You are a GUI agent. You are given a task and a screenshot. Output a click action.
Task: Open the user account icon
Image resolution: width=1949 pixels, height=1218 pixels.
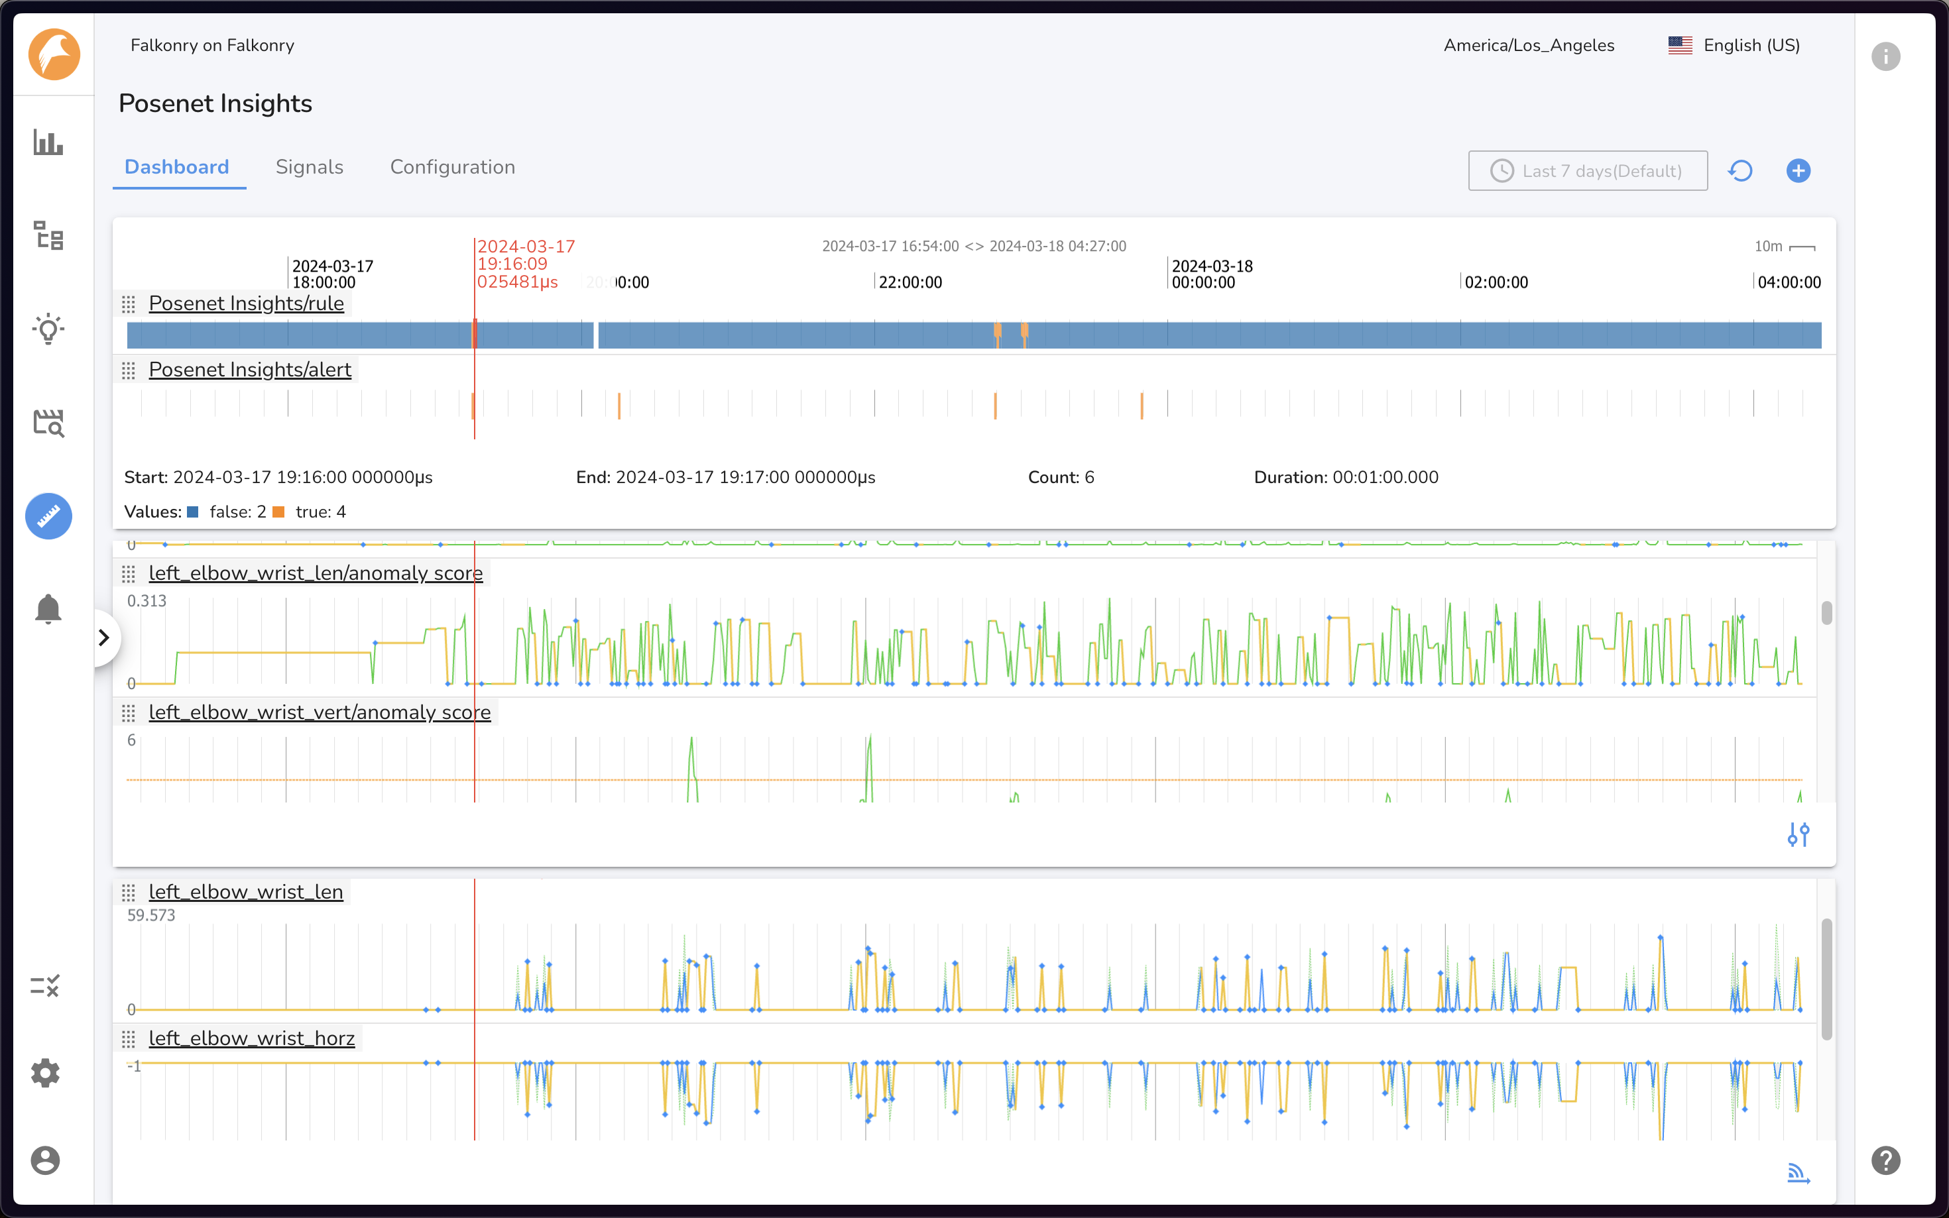coord(45,1161)
